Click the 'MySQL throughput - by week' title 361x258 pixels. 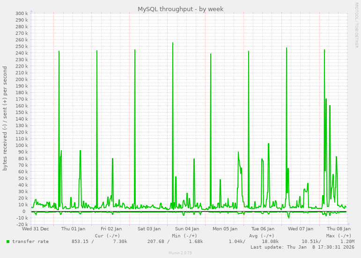click(181, 9)
